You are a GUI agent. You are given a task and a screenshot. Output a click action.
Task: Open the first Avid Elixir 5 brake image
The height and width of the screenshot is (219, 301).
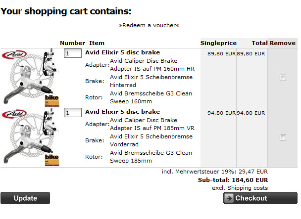coord(30,78)
